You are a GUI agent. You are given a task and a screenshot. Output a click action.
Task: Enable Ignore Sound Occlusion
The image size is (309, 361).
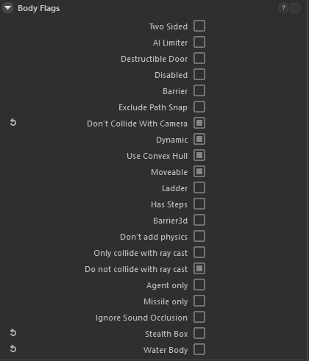(x=199, y=317)
